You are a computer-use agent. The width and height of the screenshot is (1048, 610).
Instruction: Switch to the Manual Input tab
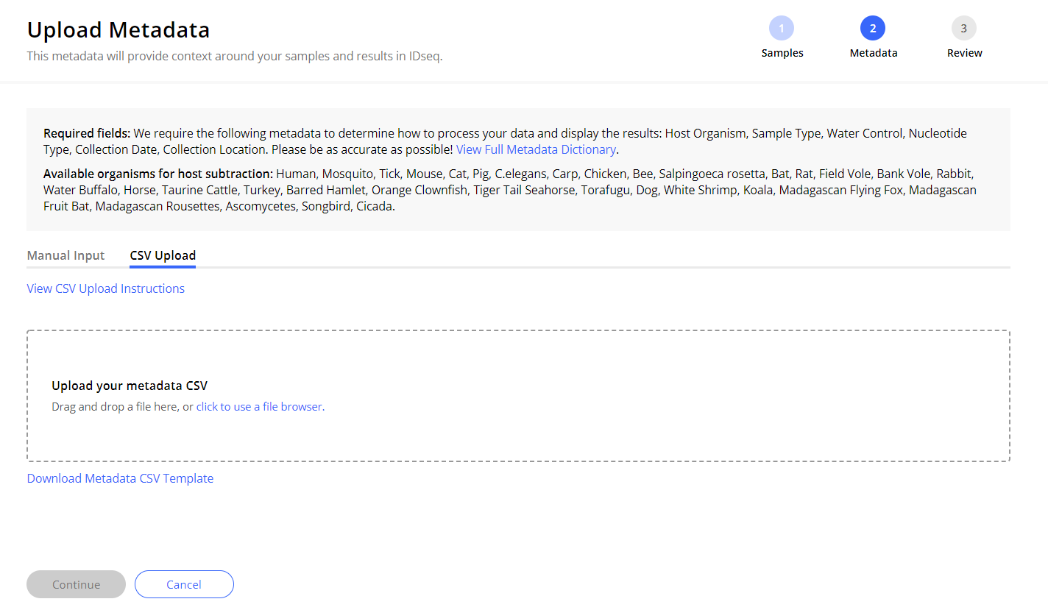click(x=66, y=255)
